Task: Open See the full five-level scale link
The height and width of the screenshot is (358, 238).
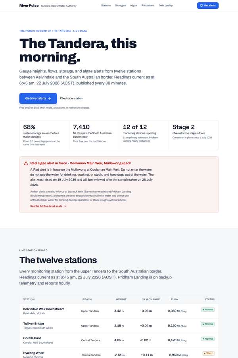Action: coord(46,206)
